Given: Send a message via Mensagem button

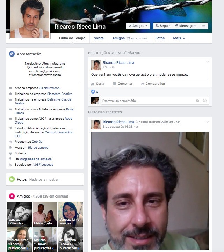Looking at the screenshot, I should coord(186,26).
